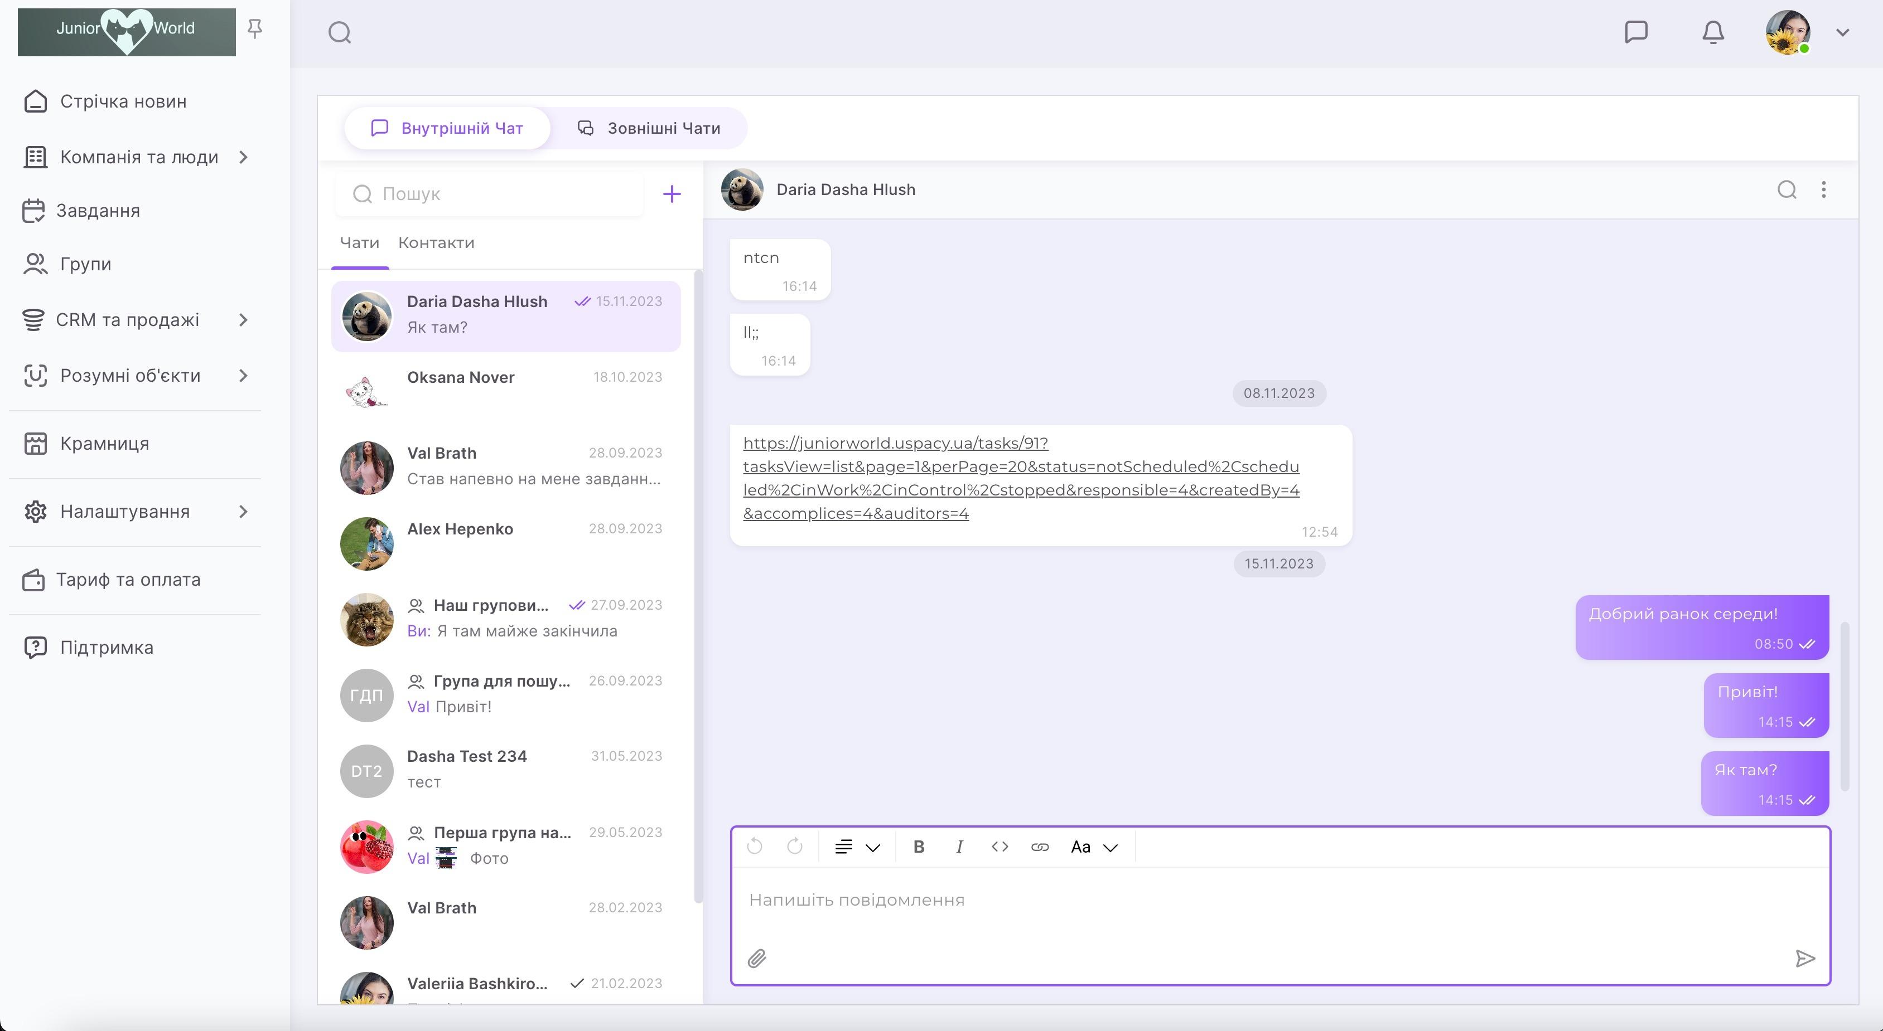Screen dimensions: 1883x1031
Task: Insert a link using the editor toolbar
Action: point(1040,847)
